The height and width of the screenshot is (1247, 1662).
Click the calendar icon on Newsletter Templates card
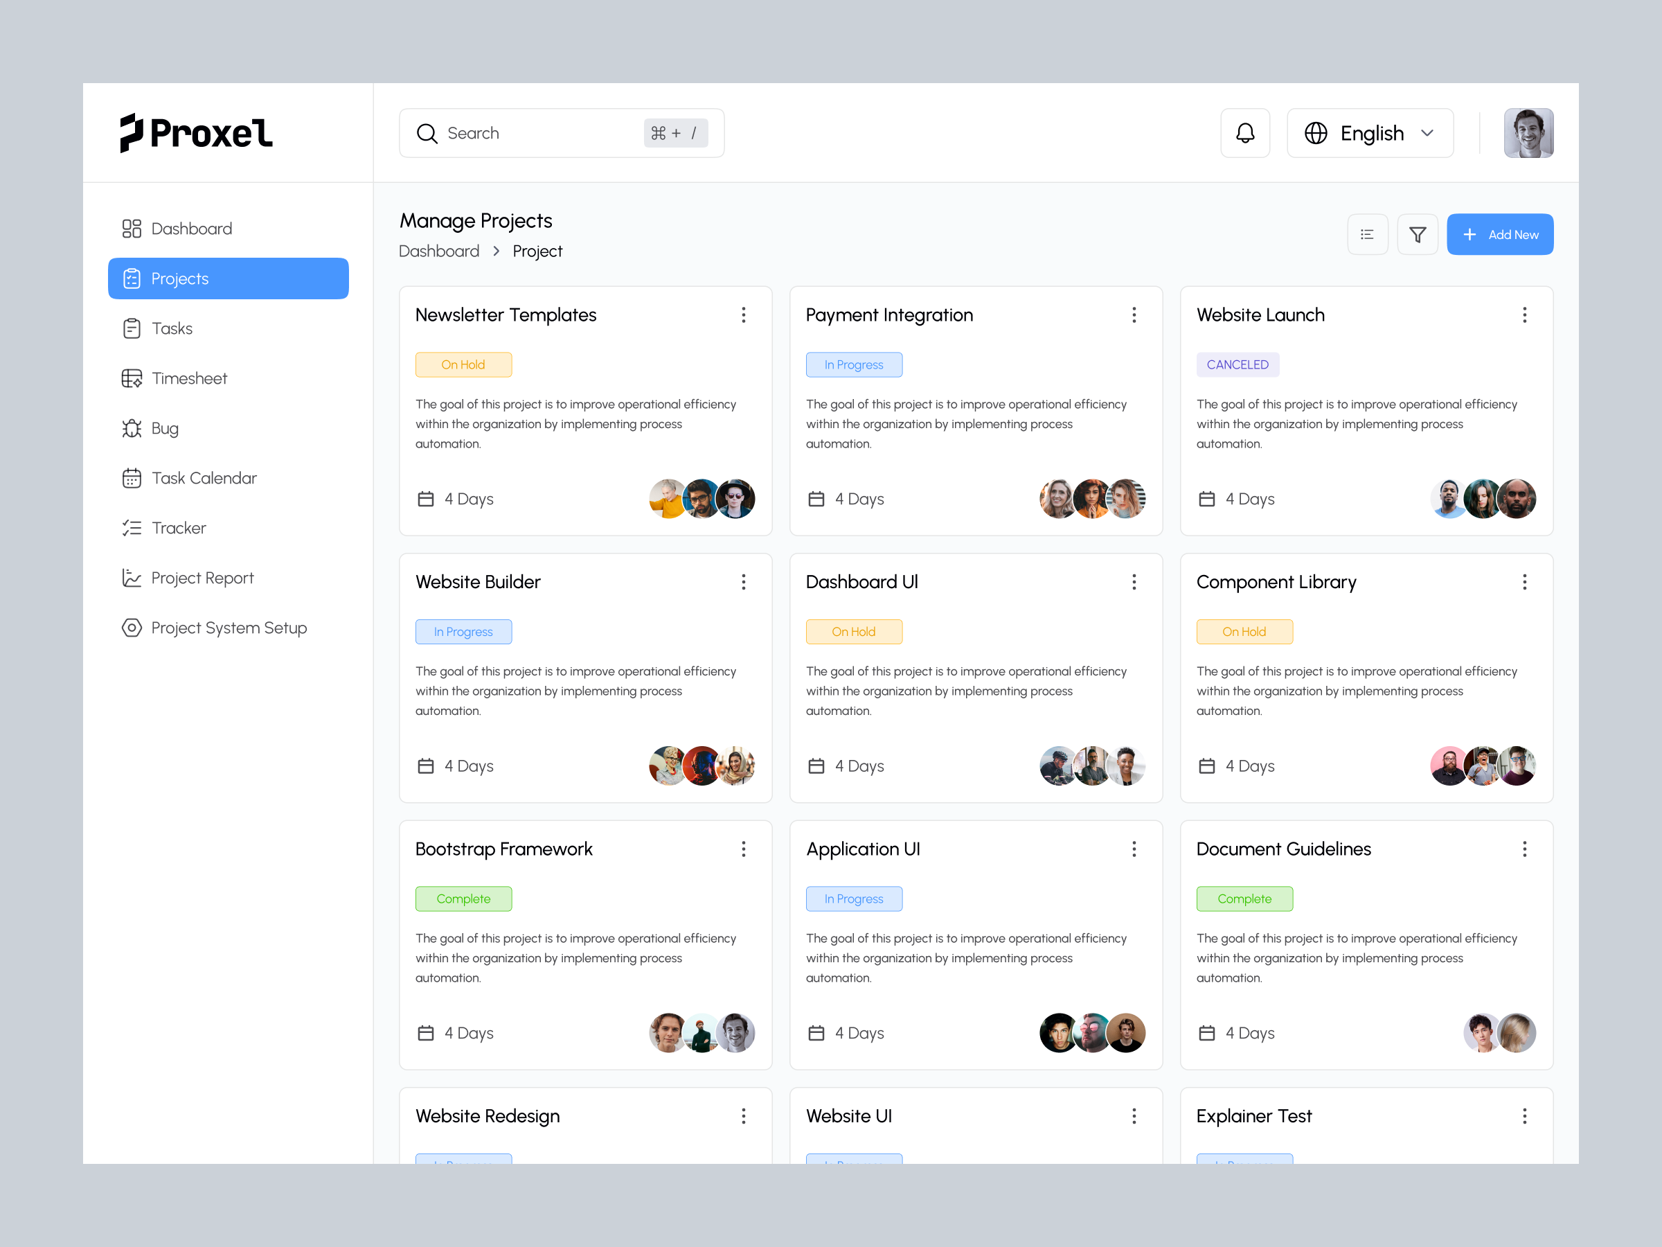coord(425,498)
